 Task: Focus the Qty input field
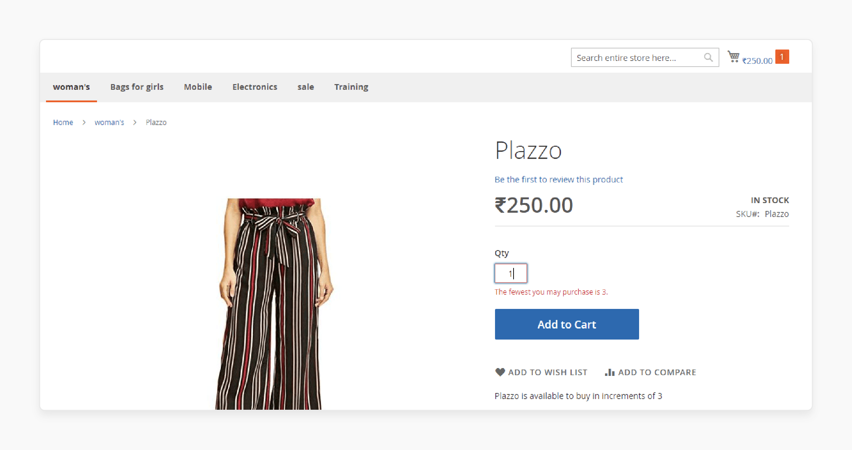[x=511, y=273]
